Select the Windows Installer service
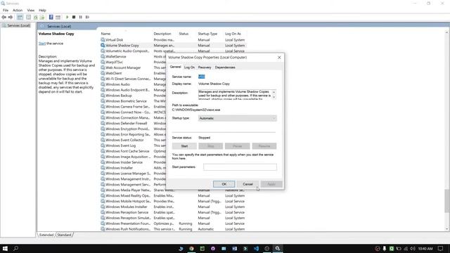The image size is (450, 253). pyautogui.click(x=119, y=168)
